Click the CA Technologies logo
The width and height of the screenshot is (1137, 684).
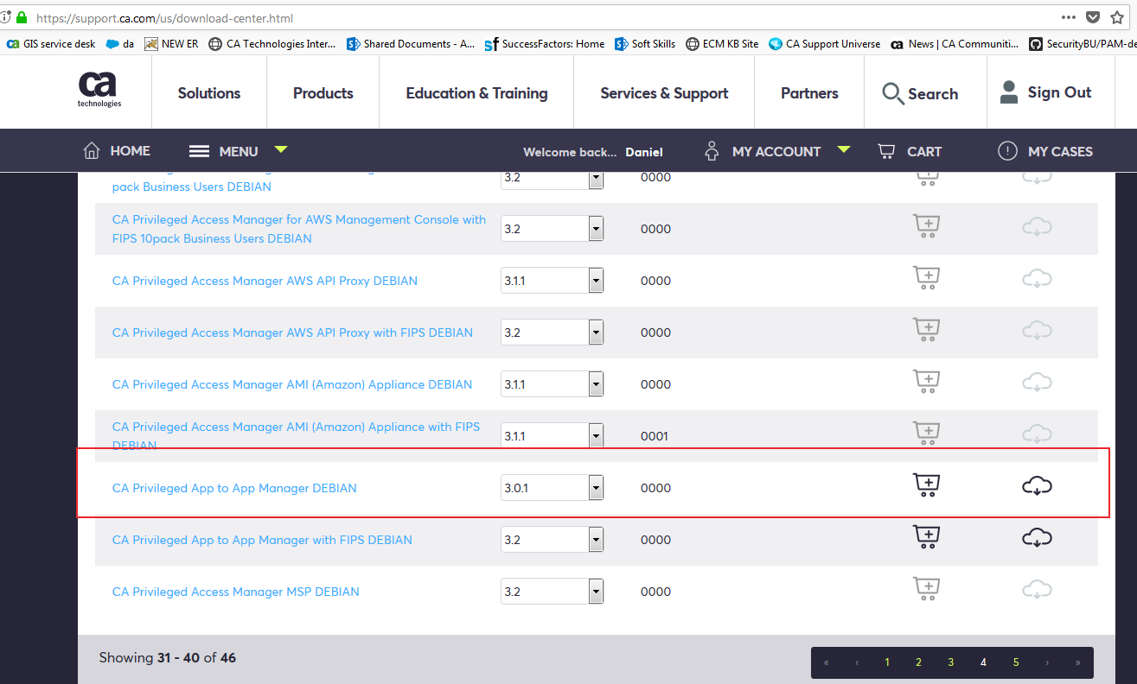coord(99,91)
